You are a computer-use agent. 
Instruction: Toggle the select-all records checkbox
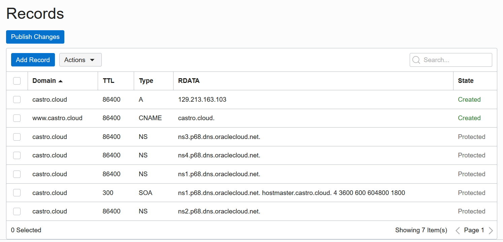17,81
